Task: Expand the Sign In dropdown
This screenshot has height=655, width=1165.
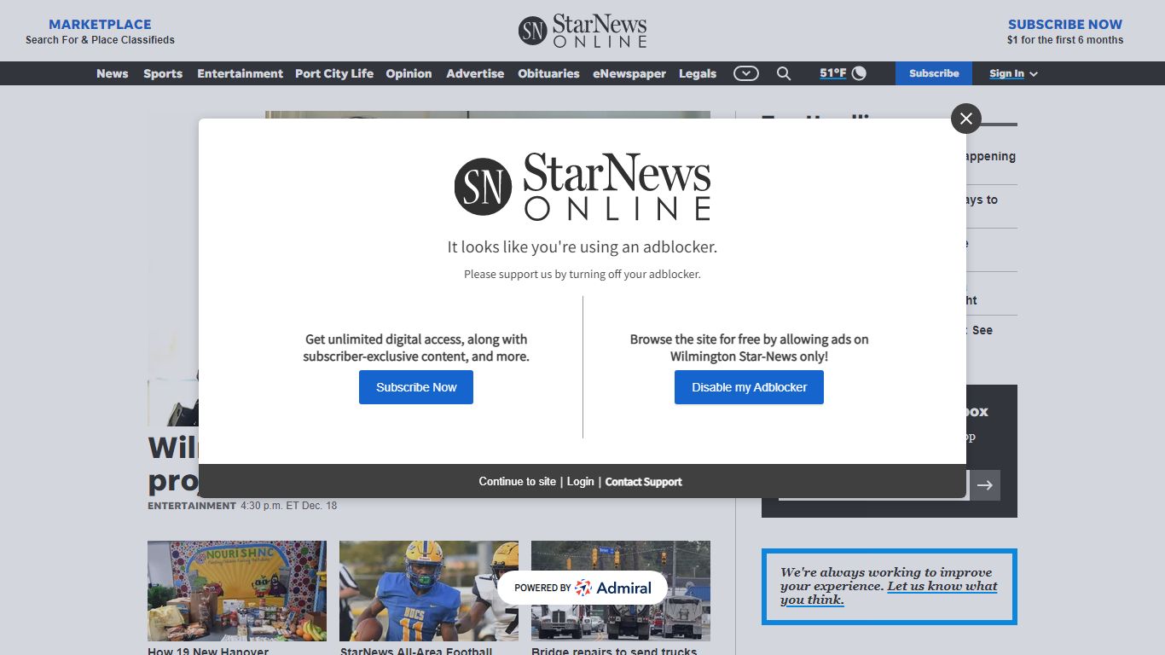Action: [1013, 73]
